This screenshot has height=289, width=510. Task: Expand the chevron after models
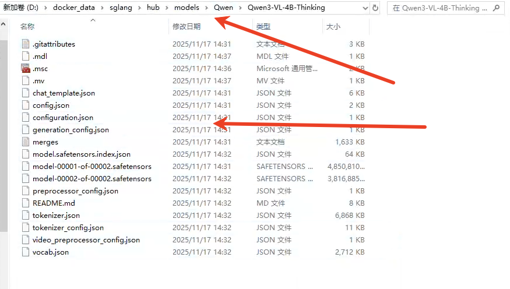click(206, 8)
